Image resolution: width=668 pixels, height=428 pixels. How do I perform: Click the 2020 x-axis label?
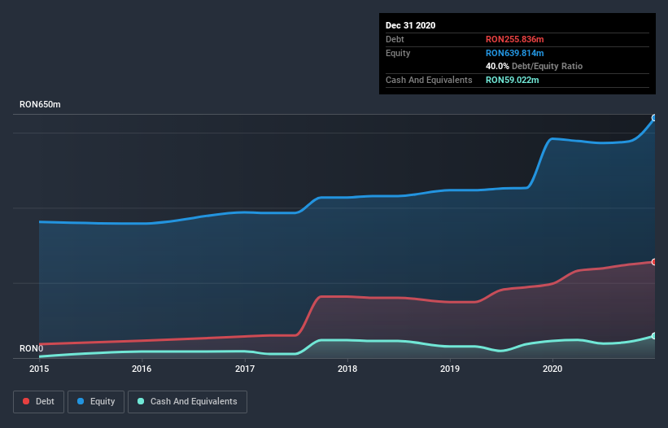click(552, 369)
